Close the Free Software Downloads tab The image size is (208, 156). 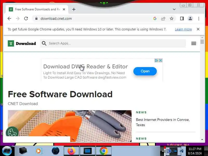[x=64, y=9]
